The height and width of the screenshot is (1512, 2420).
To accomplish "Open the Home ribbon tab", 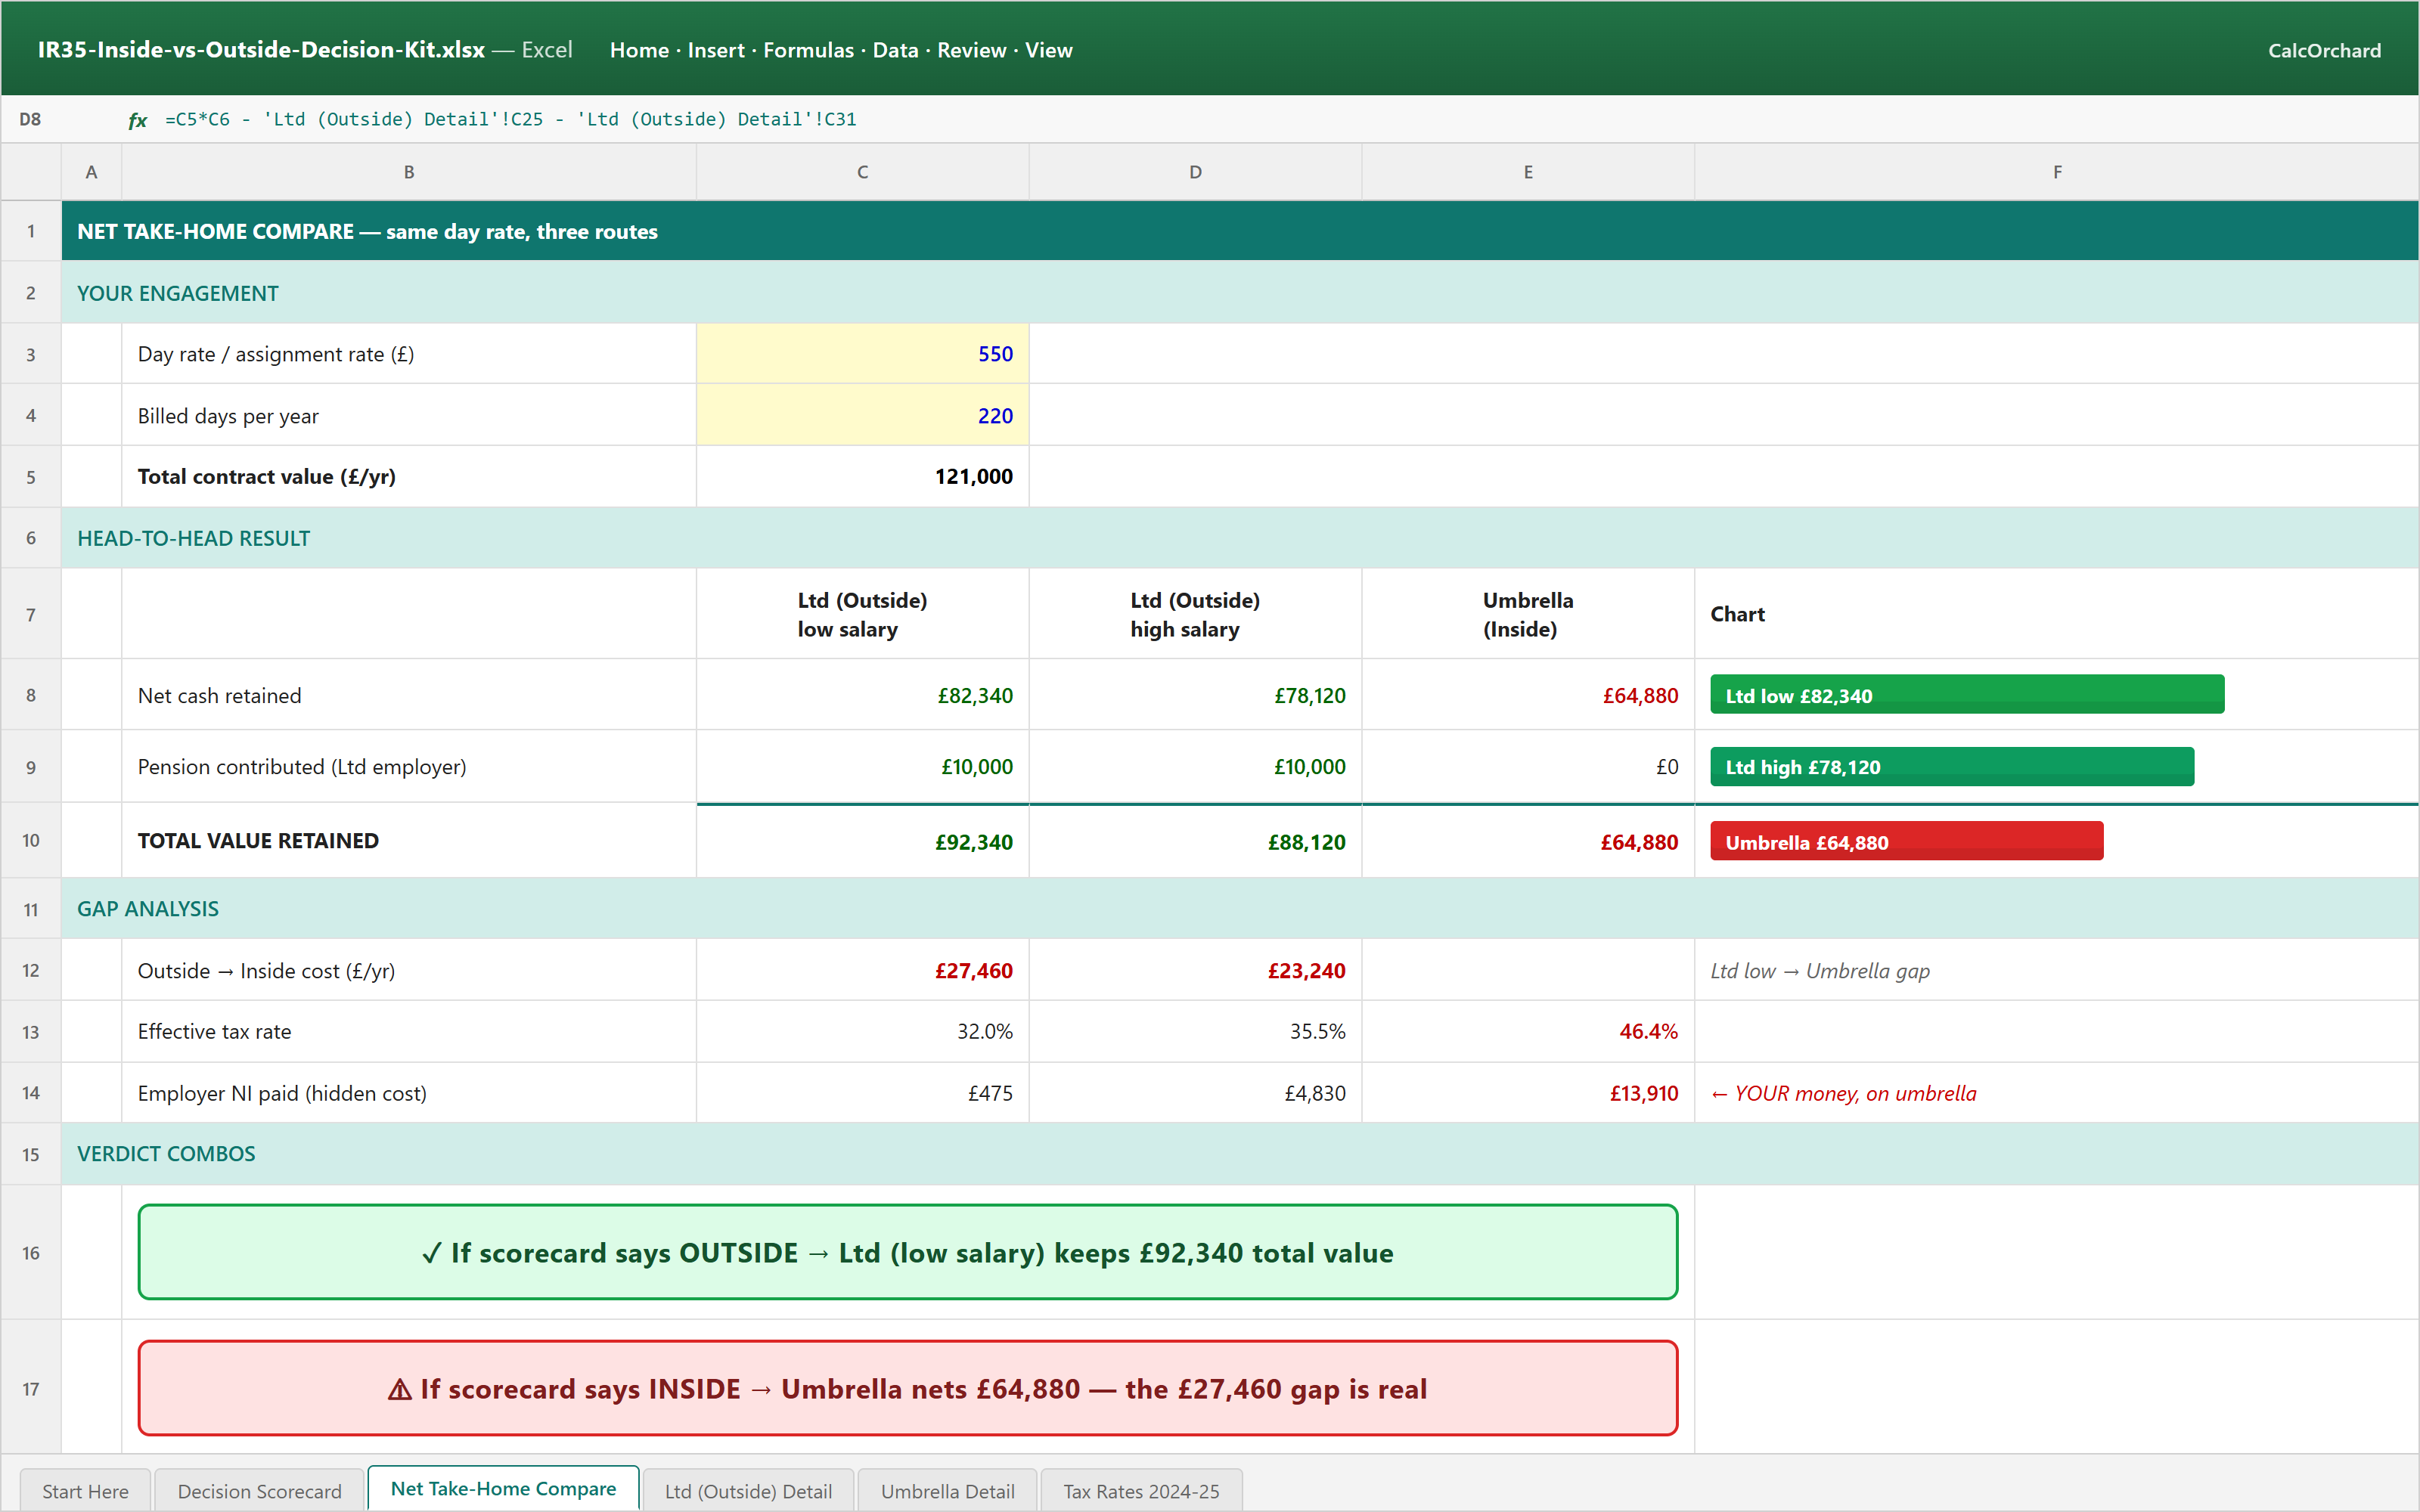I will click(x=639, y=50).
